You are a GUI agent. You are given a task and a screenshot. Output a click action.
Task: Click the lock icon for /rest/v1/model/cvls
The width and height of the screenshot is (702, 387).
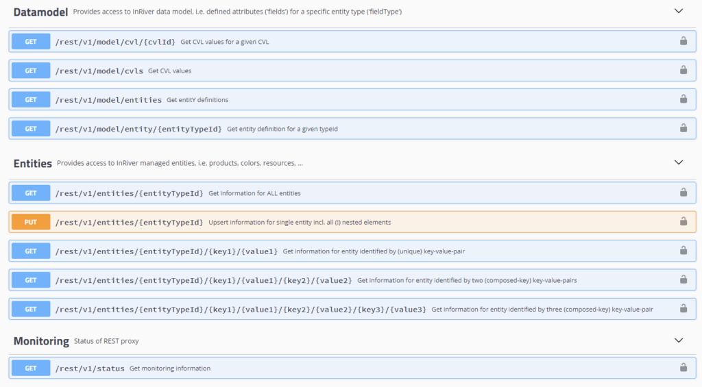point(683,71)
